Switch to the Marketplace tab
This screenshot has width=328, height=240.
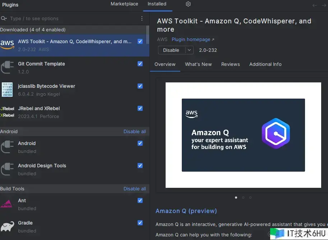[124, 4]
